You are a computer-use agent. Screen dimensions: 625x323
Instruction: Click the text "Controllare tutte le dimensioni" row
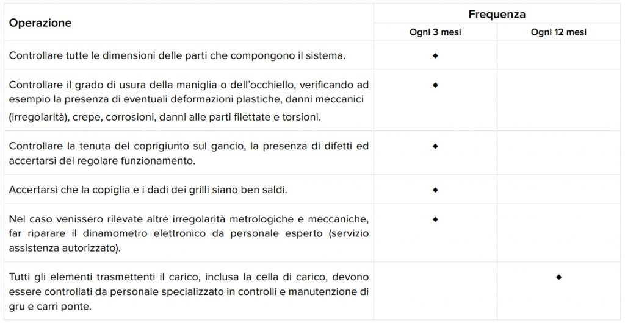point(177,55)
